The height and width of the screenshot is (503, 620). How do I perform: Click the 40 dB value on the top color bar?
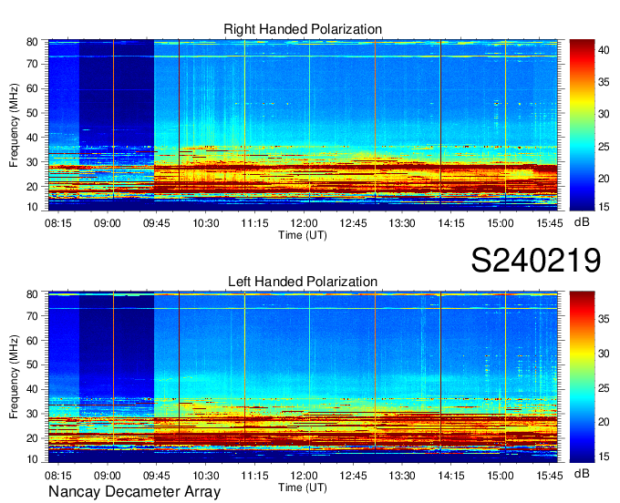pos(604,50)
